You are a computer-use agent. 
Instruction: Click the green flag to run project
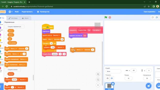click(x=106, y=17)
